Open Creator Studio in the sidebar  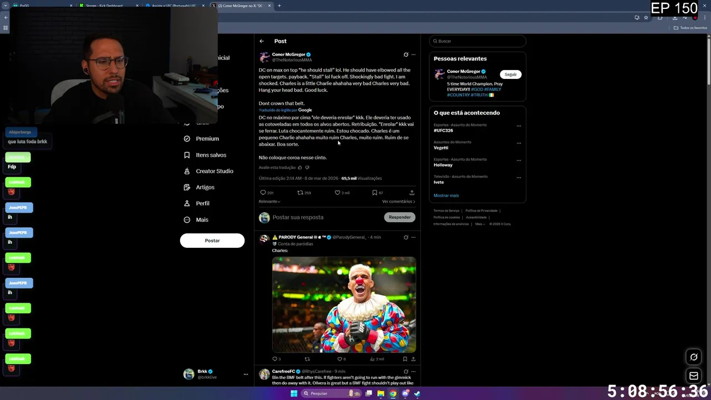(x=208, y=171)
